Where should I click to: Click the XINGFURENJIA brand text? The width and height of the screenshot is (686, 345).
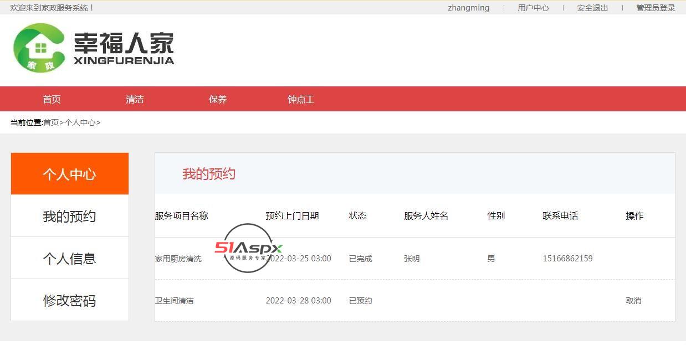(124, 61)
